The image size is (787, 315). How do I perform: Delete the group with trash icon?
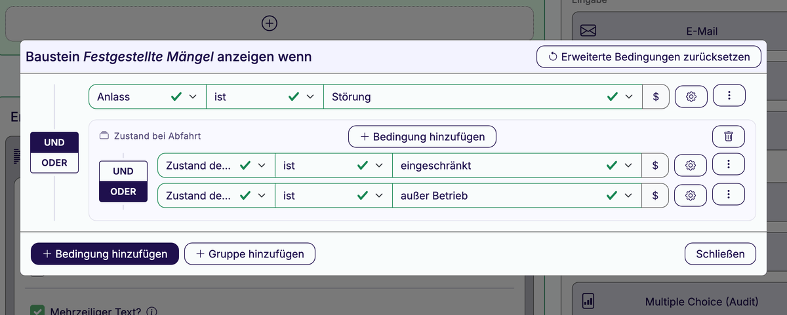click(729, 136)
